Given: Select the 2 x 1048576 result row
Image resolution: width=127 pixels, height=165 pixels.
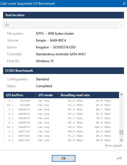Looking at the screenshot, I should tap(61, 114).
